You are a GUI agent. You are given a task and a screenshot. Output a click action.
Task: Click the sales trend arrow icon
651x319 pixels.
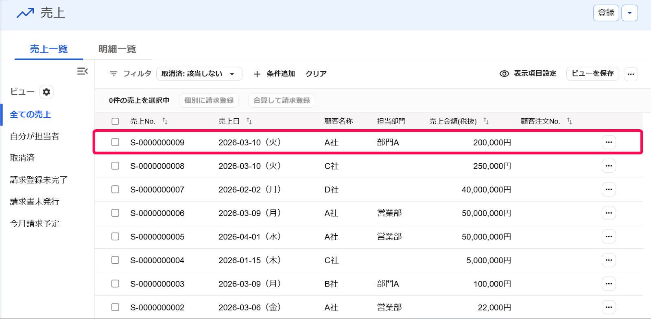25,13
